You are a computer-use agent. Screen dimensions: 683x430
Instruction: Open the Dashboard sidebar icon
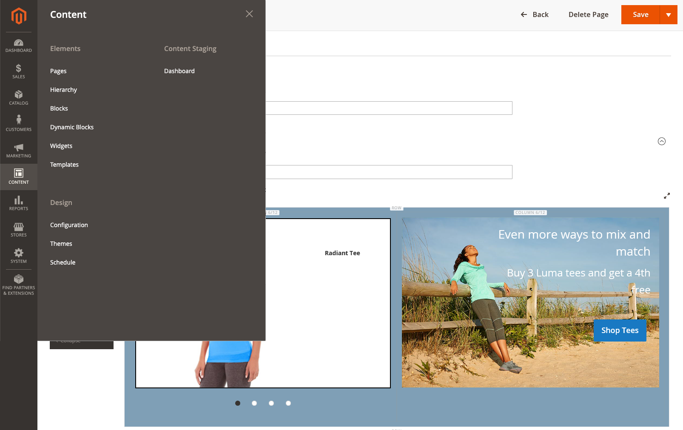click(x=19, y=46)
